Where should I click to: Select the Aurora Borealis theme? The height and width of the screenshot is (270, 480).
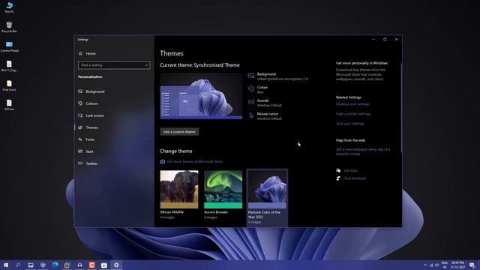click(x=223, y=195)
